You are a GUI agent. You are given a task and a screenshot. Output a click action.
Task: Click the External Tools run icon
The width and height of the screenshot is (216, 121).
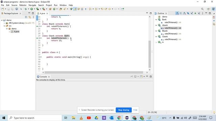pos(44,9)
